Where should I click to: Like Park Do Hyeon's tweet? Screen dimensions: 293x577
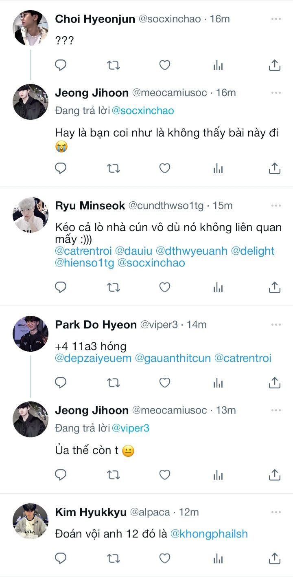point(164,382)
